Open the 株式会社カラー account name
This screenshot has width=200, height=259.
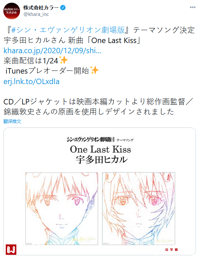[x=41, y=7]
